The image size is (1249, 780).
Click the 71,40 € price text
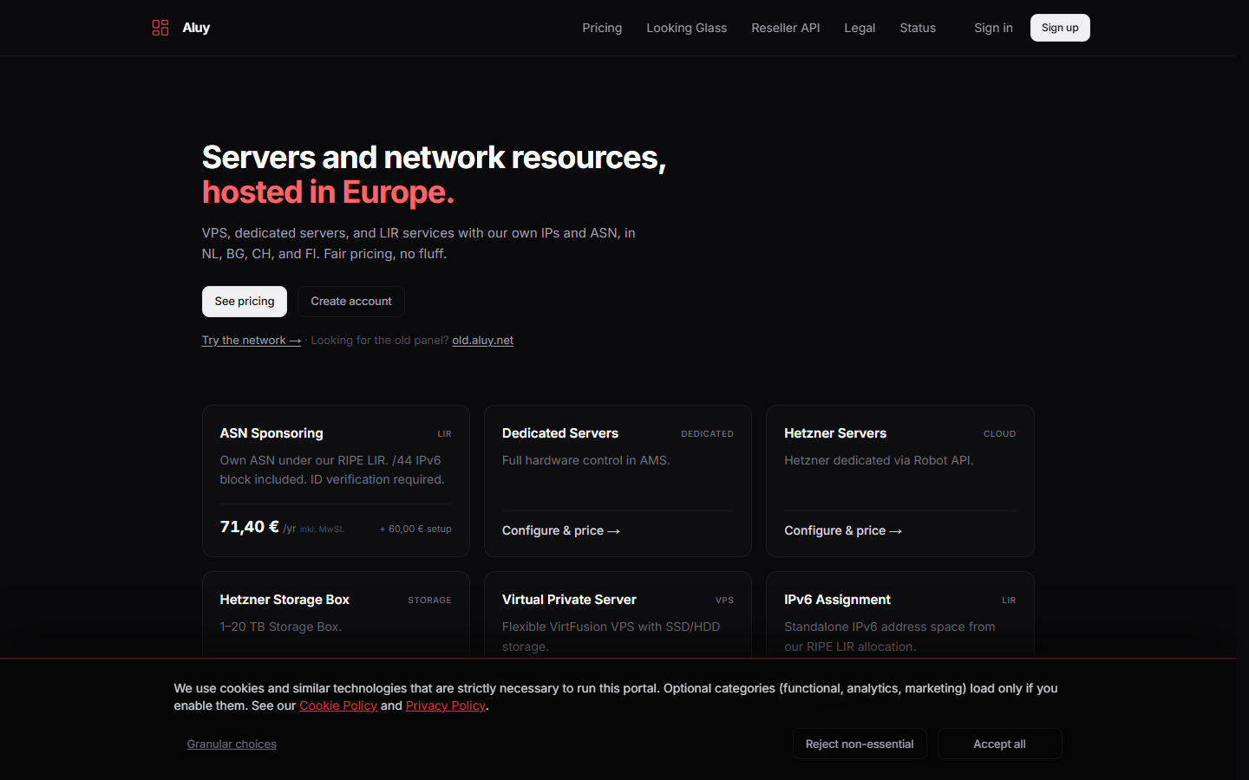click(249, 527)
